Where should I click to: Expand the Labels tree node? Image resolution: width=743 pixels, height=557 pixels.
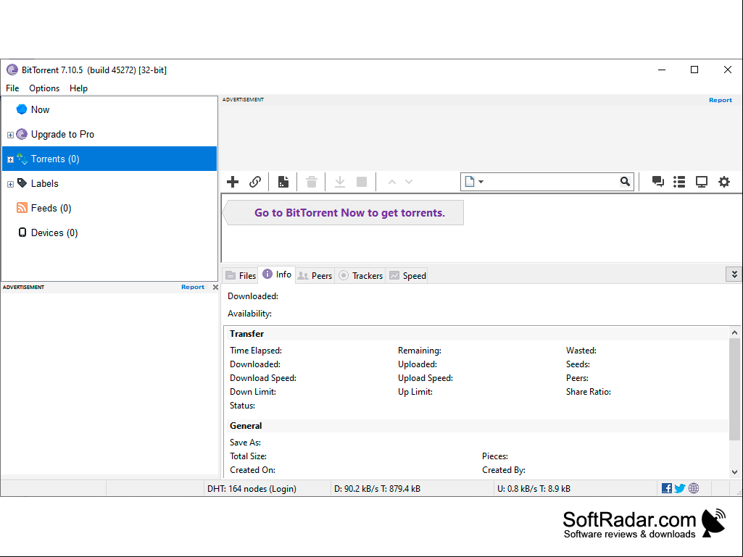click(x=10, y=184)
